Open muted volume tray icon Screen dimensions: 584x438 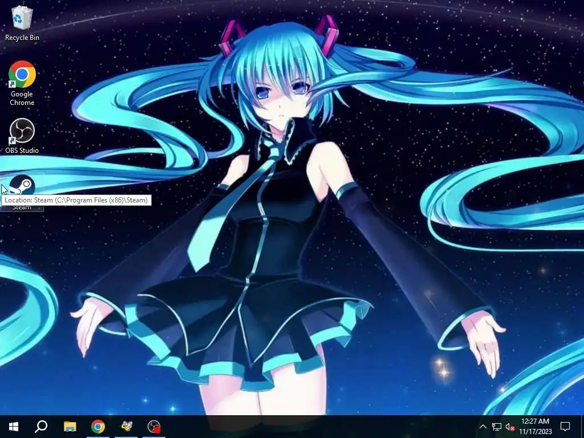coord(510,427)
